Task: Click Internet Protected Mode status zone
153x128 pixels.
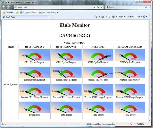Action: click(x=101, y=124)
